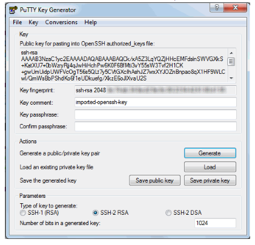Click the question mark help button in title bar
The height and width of the screenshot is (245, 255).
click(x=217, y=8)
